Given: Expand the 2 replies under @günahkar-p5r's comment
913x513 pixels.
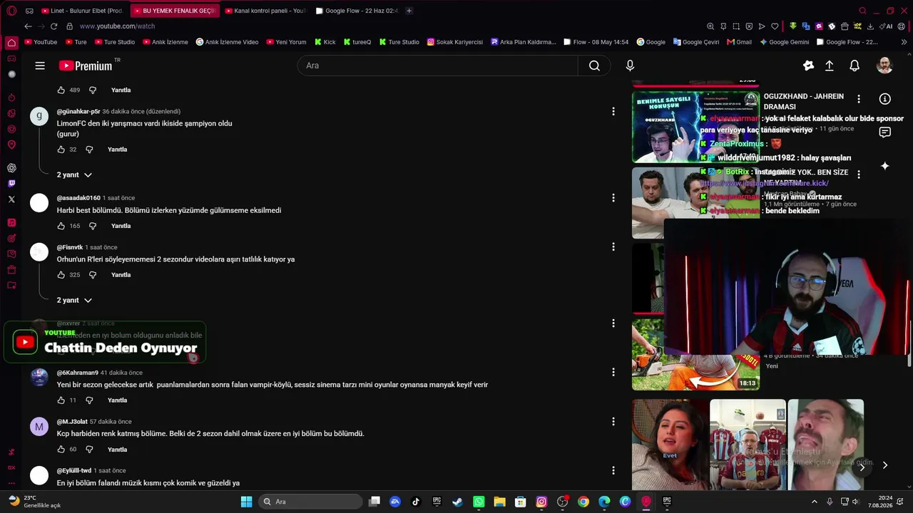Looking at the screenshot, I should coord(75,175).
